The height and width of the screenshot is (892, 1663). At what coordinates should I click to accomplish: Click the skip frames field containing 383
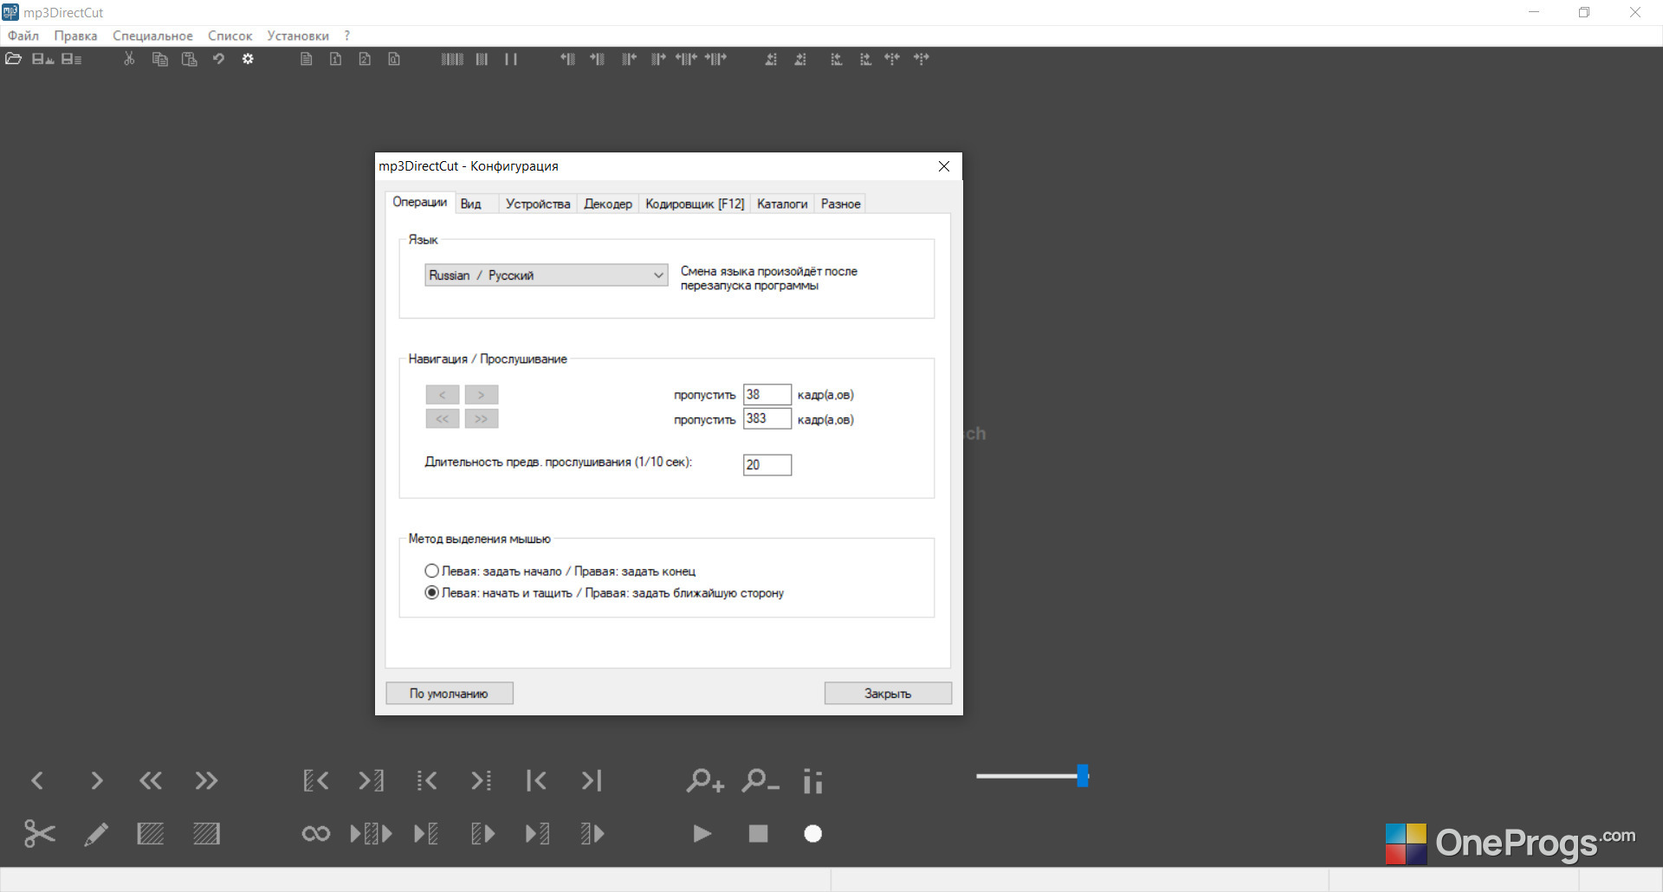click(767, 419)
